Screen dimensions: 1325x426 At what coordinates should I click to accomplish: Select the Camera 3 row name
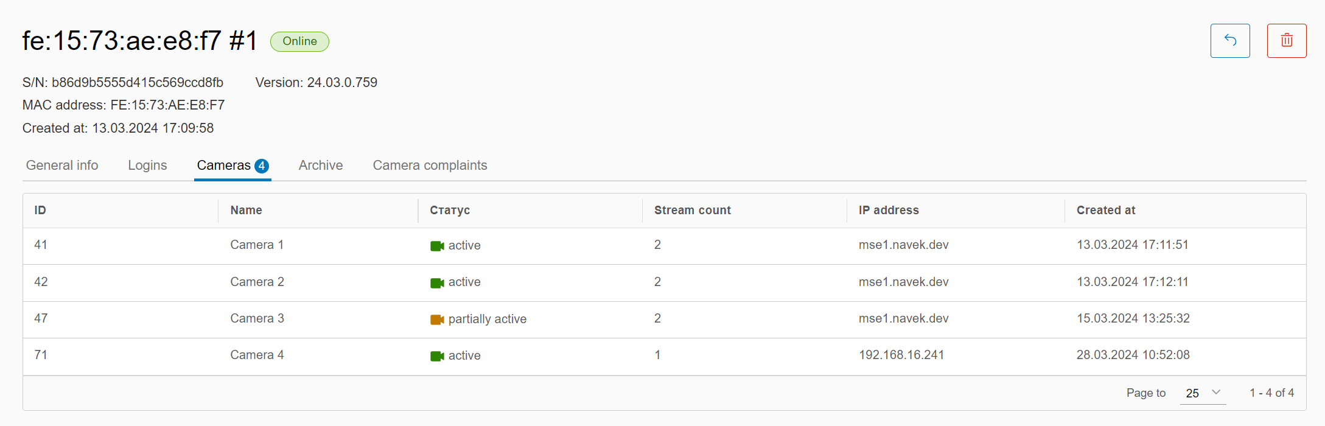tap(257, 319)
